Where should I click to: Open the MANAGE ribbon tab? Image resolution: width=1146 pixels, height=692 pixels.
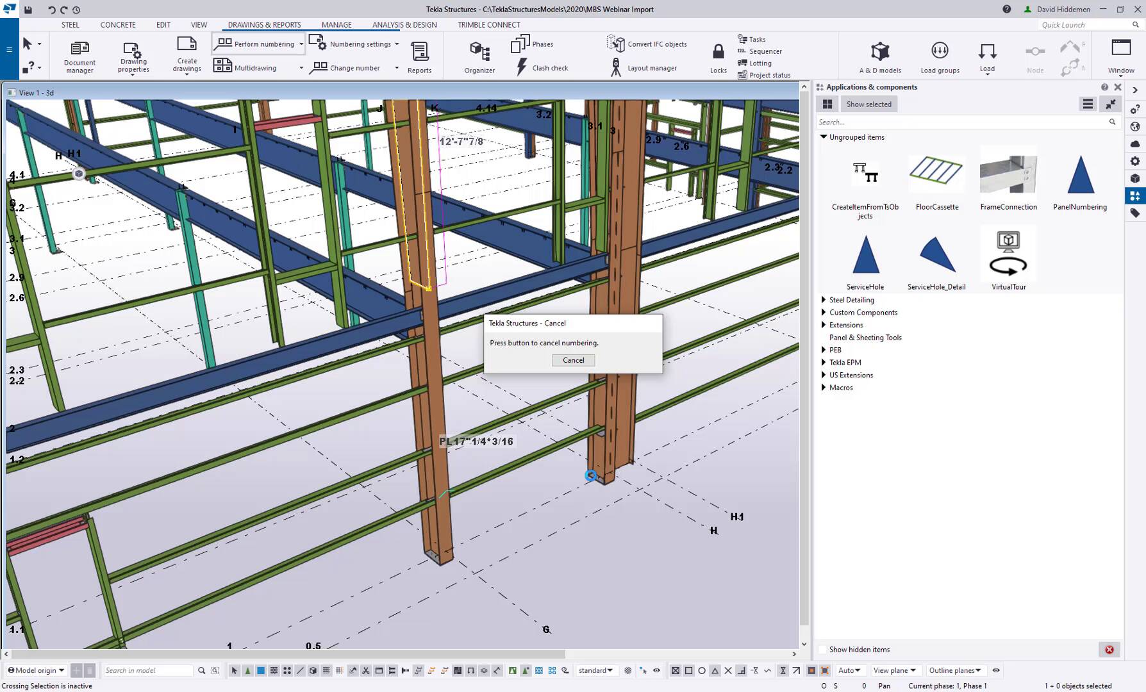click(336, 25)
